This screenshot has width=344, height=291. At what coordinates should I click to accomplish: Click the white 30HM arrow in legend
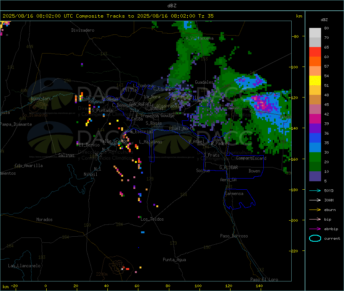(x=315, y=200)
